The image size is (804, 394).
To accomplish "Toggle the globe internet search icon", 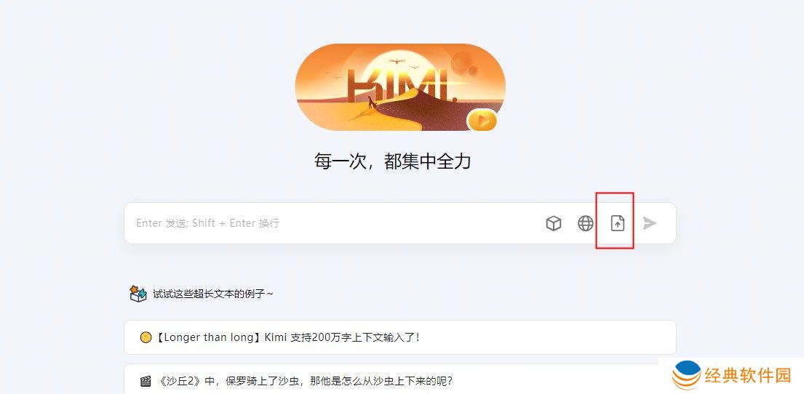I will point(586,223).
